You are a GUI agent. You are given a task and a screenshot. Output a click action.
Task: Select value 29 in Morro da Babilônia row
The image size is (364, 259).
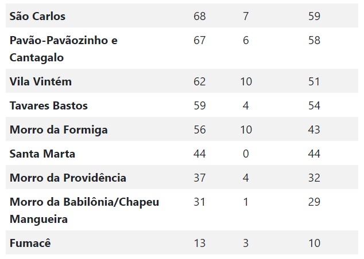tap(314, 202)
